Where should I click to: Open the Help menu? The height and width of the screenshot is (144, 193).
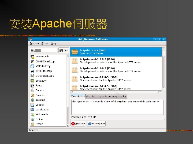(x=54, y=43)
